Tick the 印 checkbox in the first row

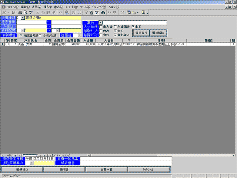pos(7,44)
